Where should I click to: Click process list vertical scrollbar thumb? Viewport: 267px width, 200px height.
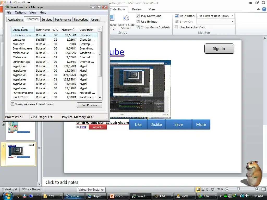(x=100, y=54)
